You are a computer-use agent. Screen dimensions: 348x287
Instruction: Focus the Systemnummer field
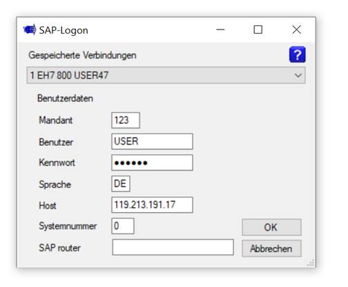123,226
